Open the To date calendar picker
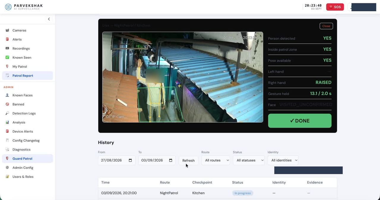Viewport: 380px width, 200px height. (171, 160)
